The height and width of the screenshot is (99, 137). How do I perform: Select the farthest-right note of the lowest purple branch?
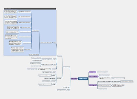coord(127,81)
